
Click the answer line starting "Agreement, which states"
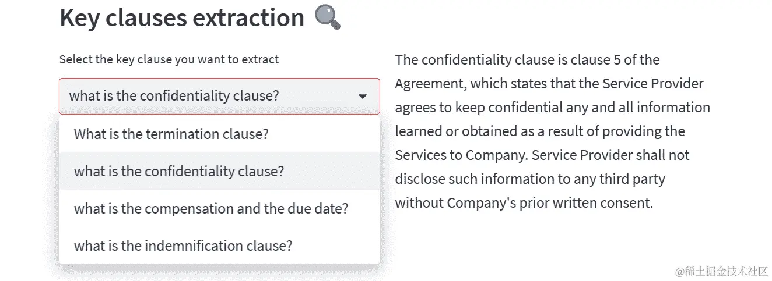(549, 84)
